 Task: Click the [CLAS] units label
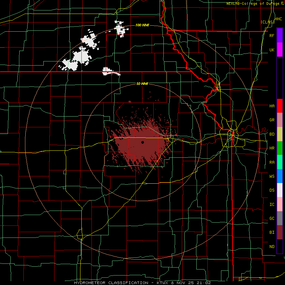coord(268,22)
